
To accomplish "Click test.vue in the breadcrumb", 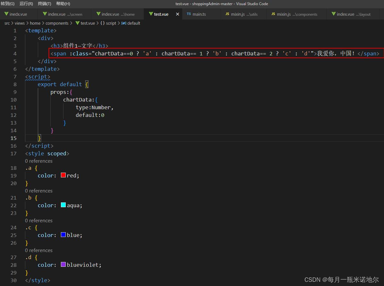I will pyautogui.click(x=88, y=23).
